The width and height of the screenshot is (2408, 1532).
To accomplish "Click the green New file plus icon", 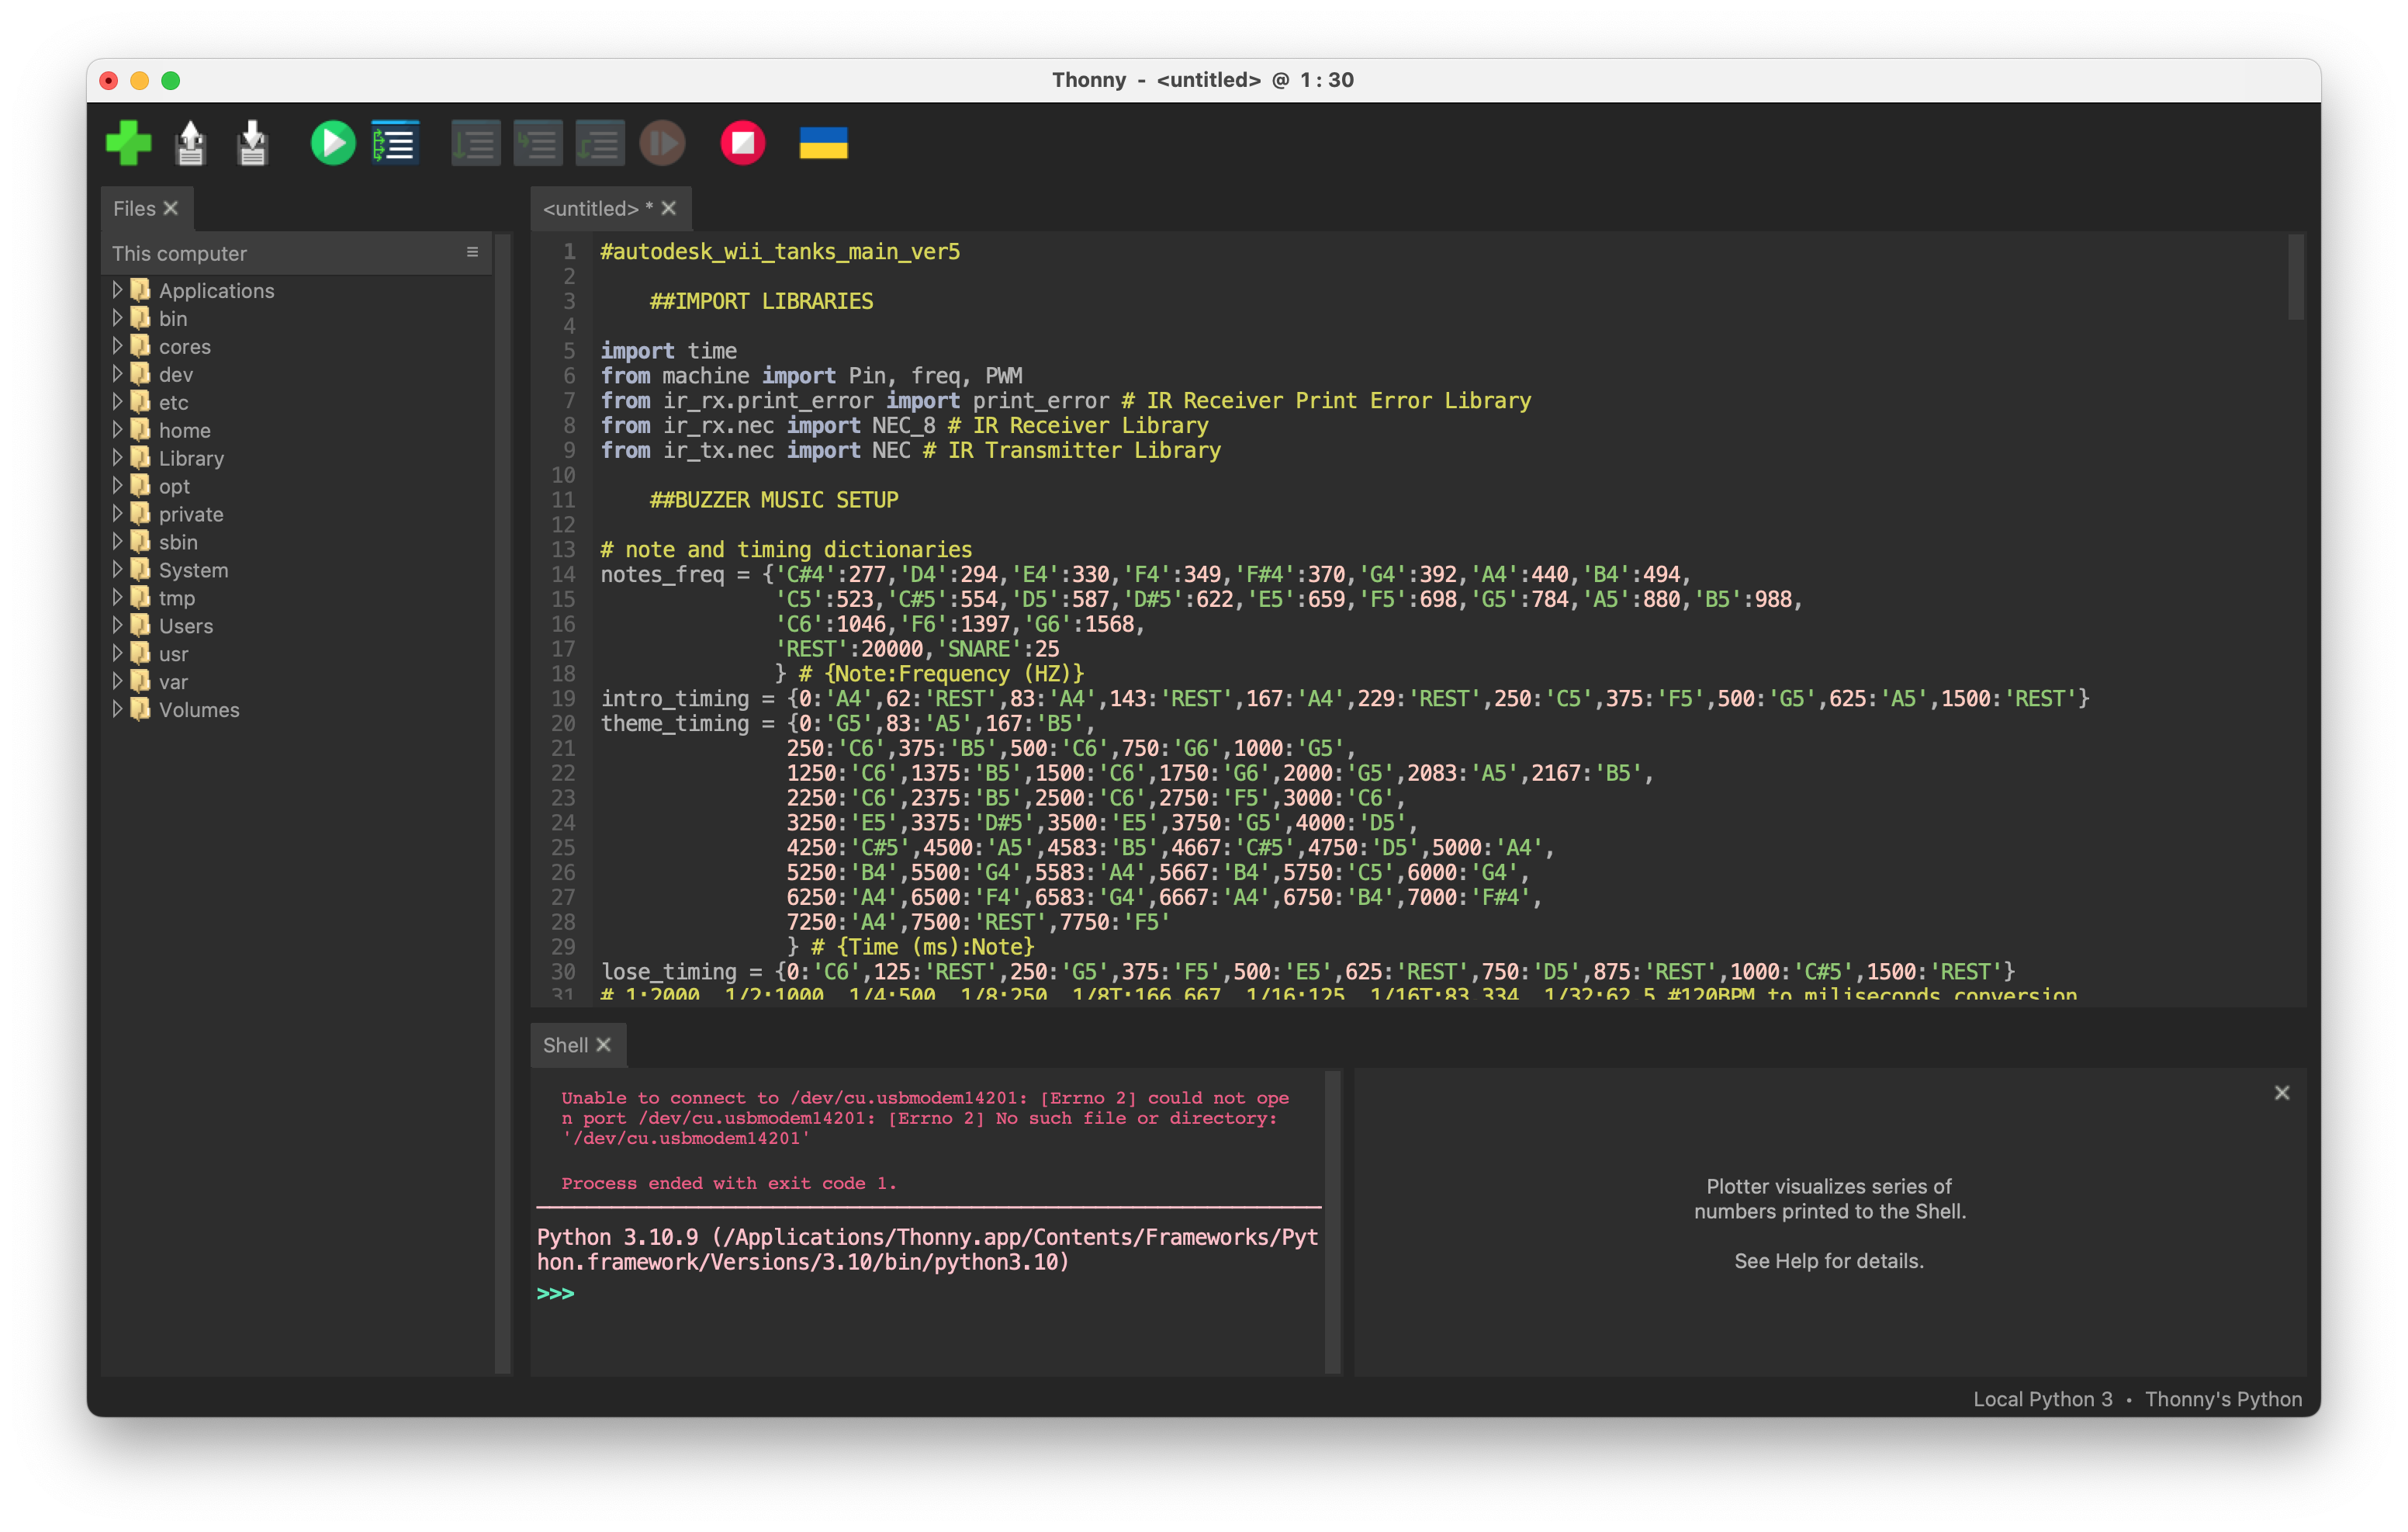I will (128, 143).
